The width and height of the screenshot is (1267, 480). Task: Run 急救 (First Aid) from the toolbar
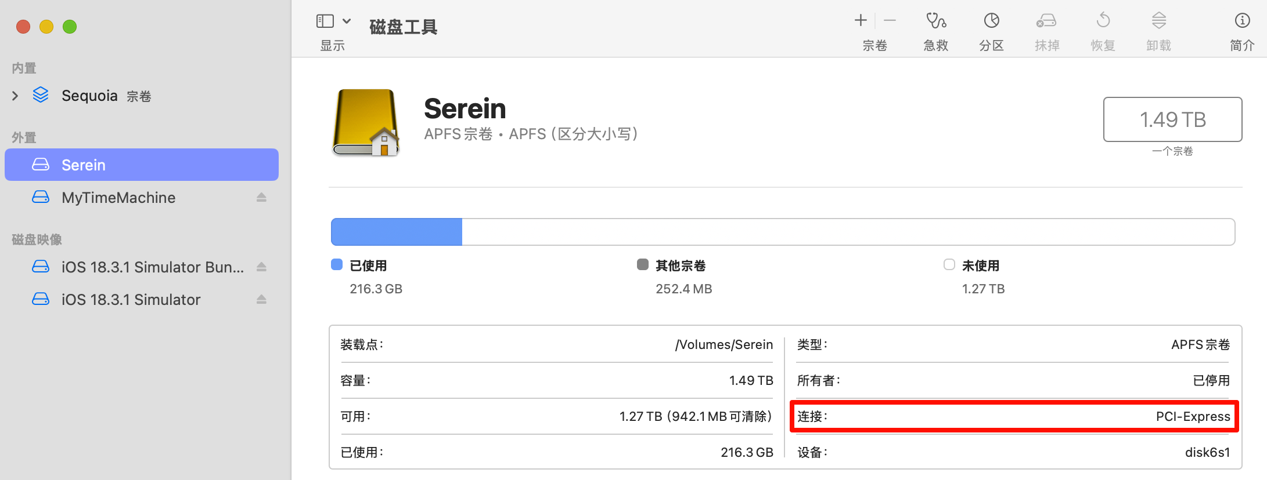(935, 29)
